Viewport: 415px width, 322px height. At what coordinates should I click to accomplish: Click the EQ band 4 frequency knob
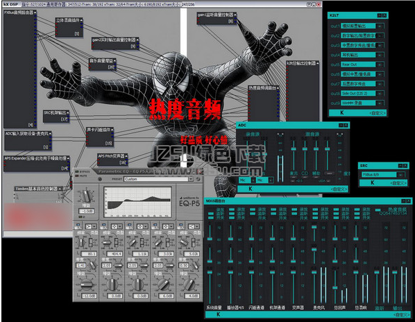click(x=158, y=242)
